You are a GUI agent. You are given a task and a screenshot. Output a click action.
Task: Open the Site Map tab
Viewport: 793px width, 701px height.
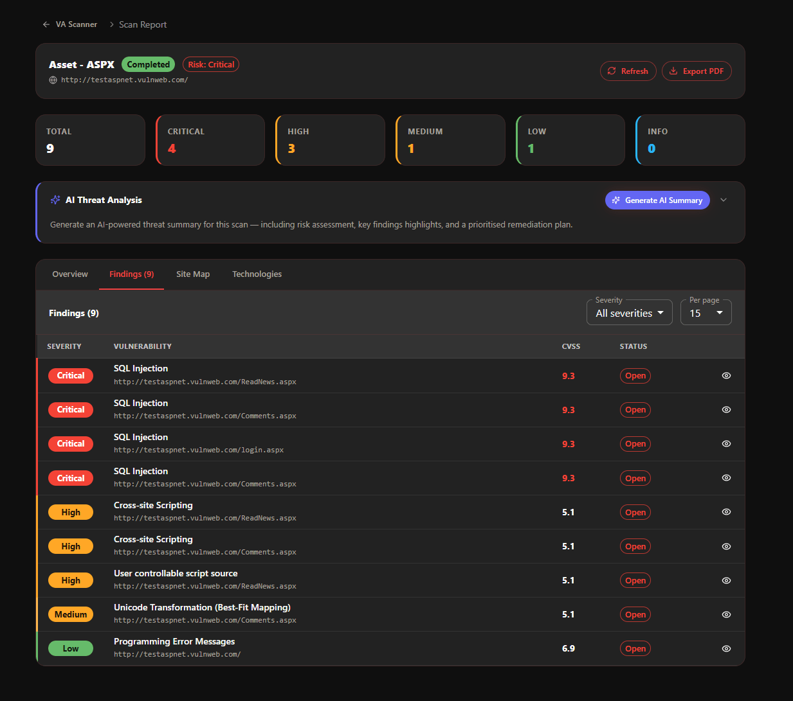tap(193, 274)
